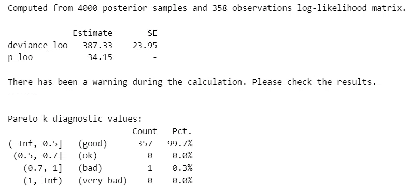
Task: Click the 0.3% percentage in bad row
Action: [x=182, y=168]
